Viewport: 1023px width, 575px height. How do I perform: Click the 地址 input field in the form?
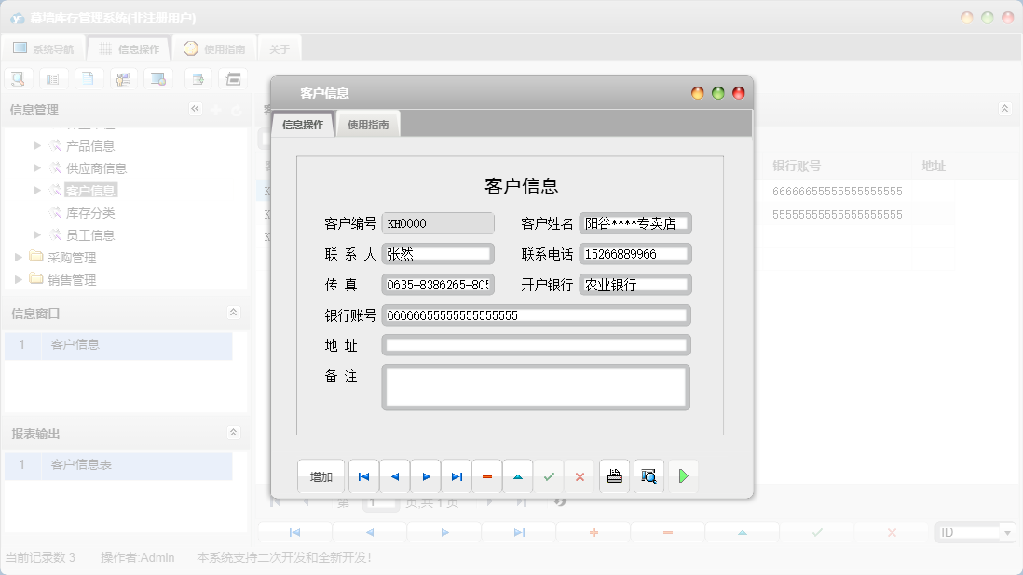(x=536, y=344)
